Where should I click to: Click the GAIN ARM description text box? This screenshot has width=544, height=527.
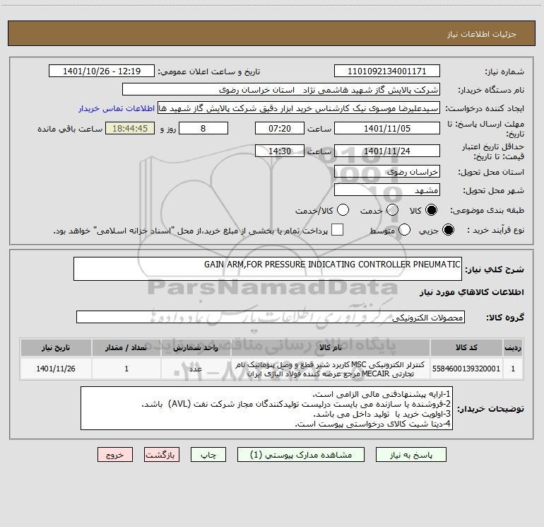(268, 269)
